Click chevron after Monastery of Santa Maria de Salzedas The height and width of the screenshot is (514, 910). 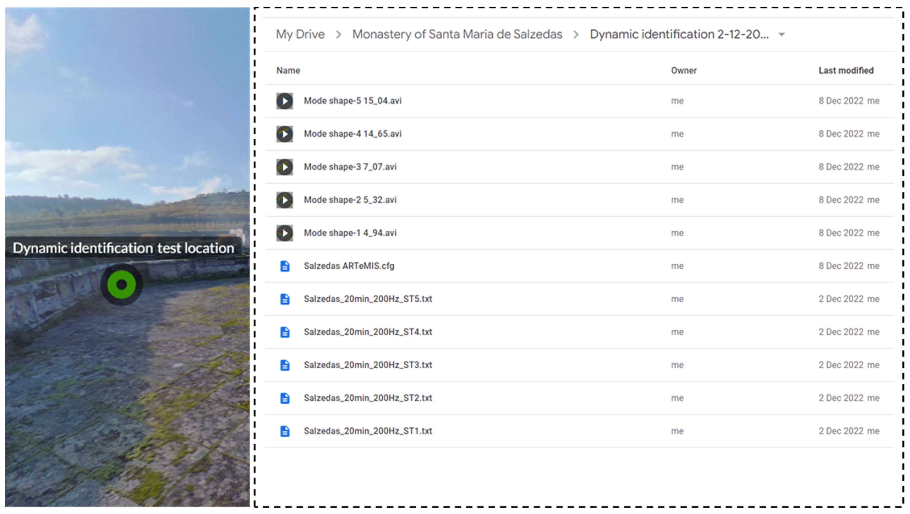click(x=576, y=35)
